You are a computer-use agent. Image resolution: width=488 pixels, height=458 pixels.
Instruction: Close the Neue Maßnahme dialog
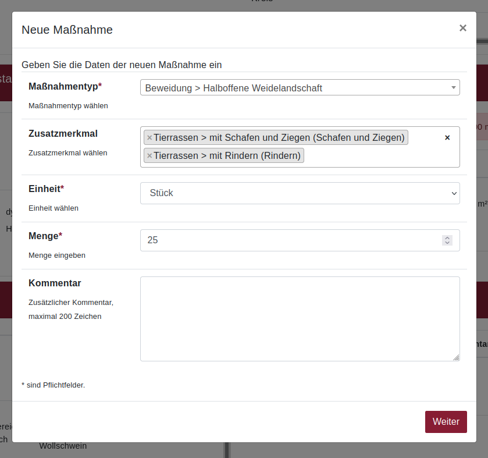[x=462, y=28]
